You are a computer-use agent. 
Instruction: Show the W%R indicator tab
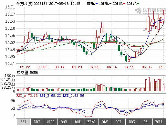pos(64,122)
